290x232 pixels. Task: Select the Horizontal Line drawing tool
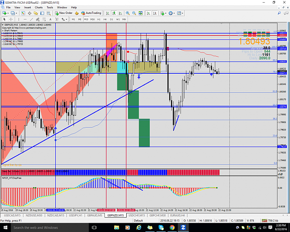pyautogui.click(x=25, y=19)
